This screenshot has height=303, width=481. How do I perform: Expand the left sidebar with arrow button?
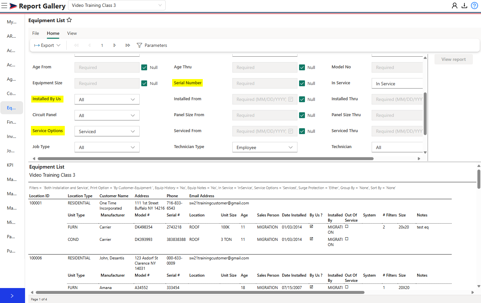12,296
